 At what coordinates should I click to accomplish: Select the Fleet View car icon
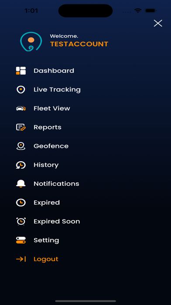pyautogui.click(x=21, y=108)
